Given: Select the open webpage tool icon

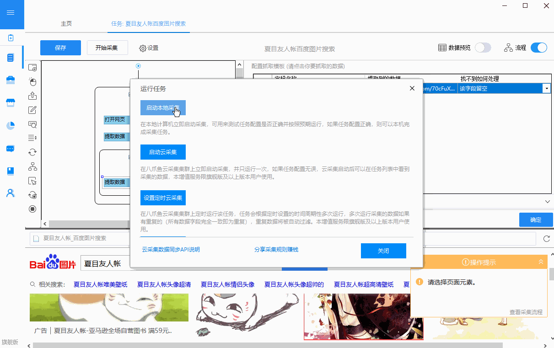Looking at the screenshot, I should tap(32, 68).
